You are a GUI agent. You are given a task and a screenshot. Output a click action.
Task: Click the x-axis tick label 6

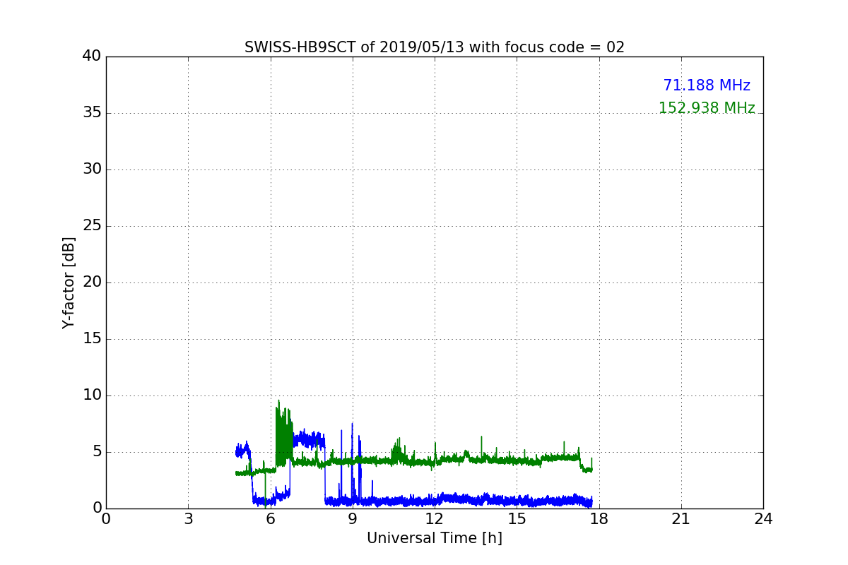pyautogui.click(x=271, y=519)
